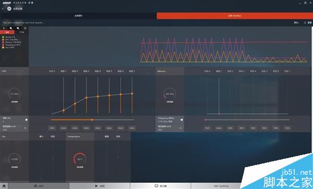Click the GPU state 7 curve point

132,93
